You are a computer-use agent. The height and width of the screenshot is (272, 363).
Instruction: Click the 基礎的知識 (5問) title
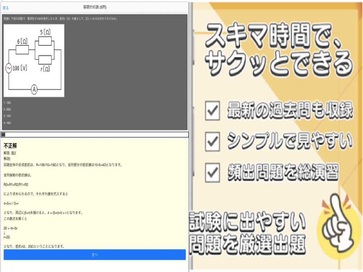click(95, 7)
